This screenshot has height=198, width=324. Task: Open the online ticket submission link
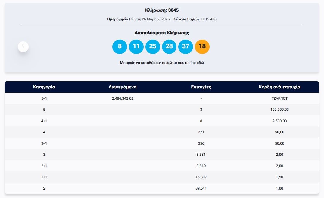162,63
